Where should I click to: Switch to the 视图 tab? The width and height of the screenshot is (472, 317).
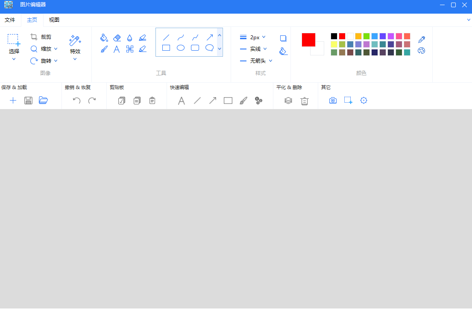tap(54, 20)
